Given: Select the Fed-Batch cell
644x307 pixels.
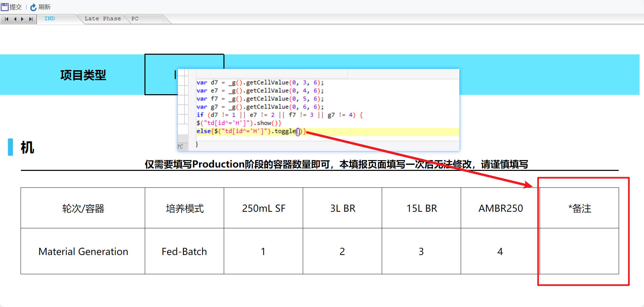Looking at the screenshot, I should click(x=184, y=251).
